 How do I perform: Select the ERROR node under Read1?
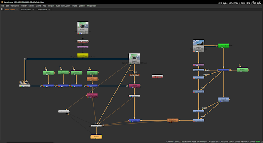click(x=83, y=41)
